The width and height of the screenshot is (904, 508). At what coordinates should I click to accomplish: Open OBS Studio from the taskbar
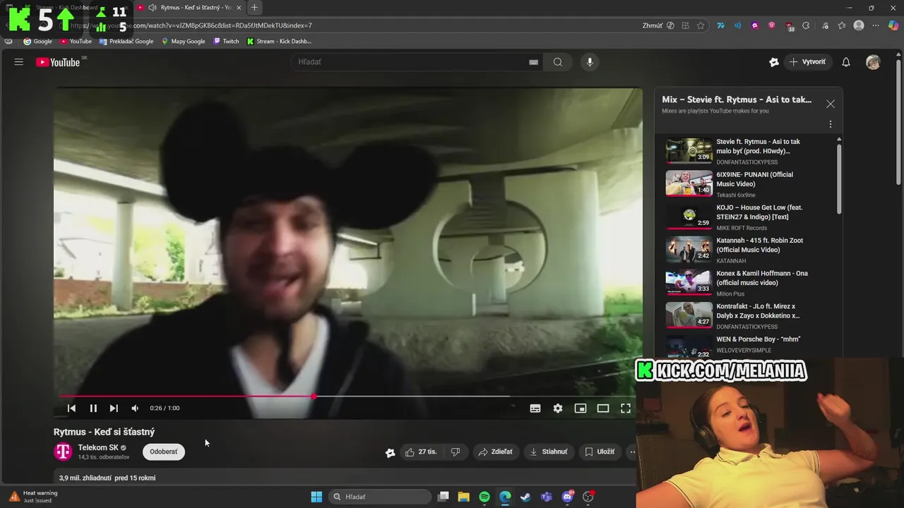[588, 497]
